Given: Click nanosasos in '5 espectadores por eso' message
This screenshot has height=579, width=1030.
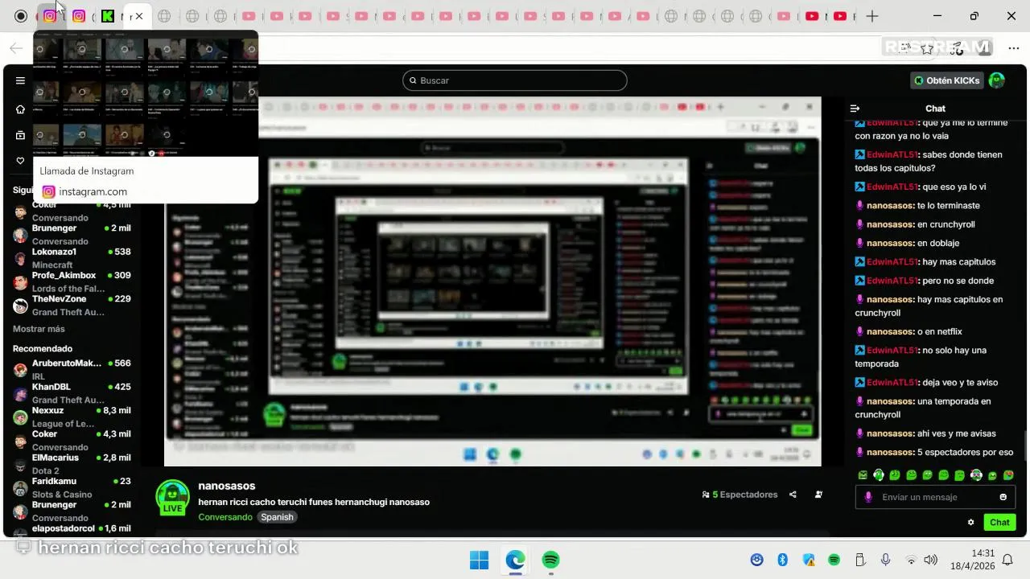Looking at the screenshot, I should click(x=890, y=452).
